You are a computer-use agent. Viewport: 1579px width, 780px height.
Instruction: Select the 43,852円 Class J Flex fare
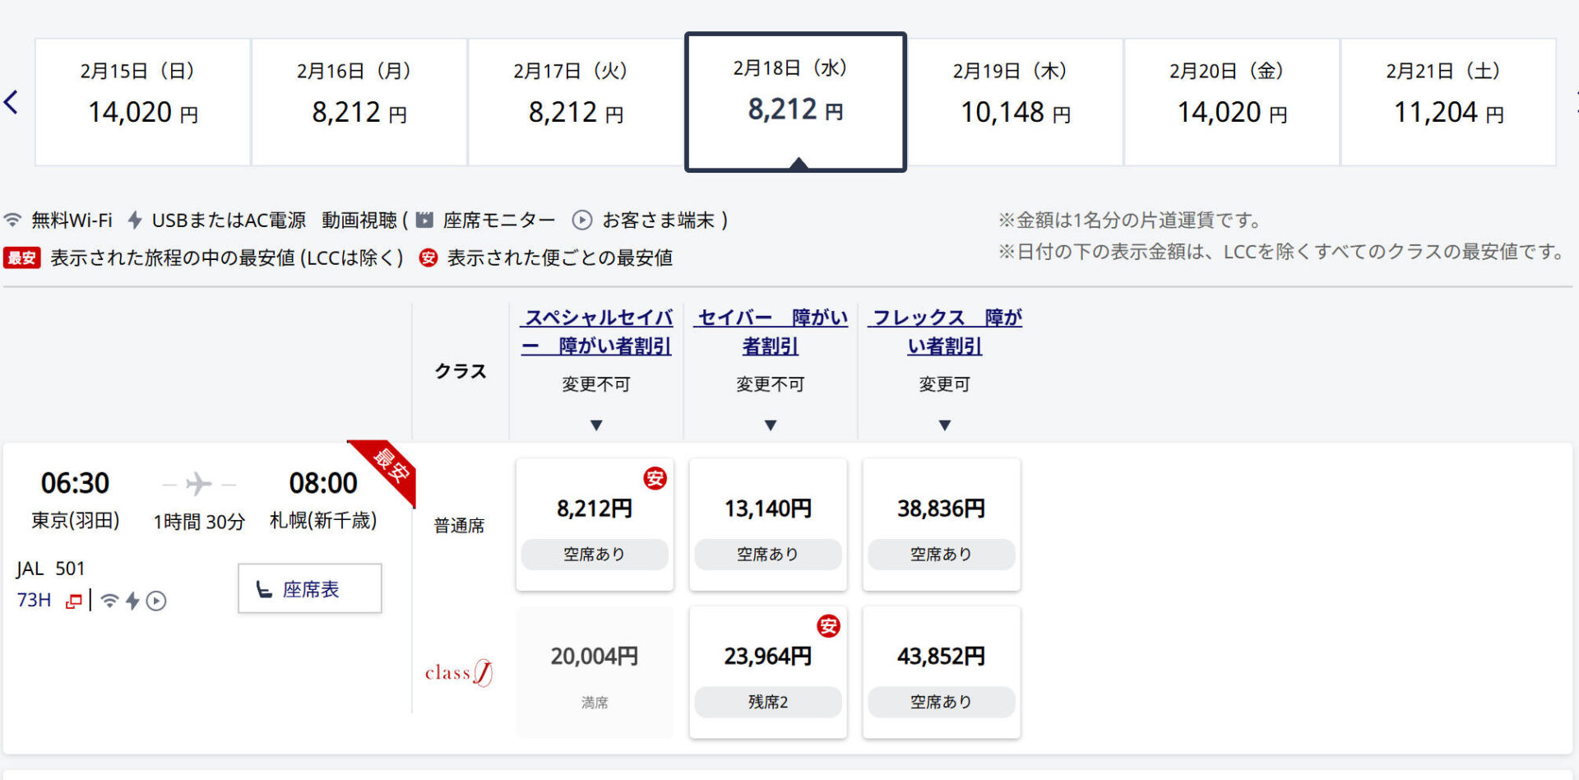942,672
